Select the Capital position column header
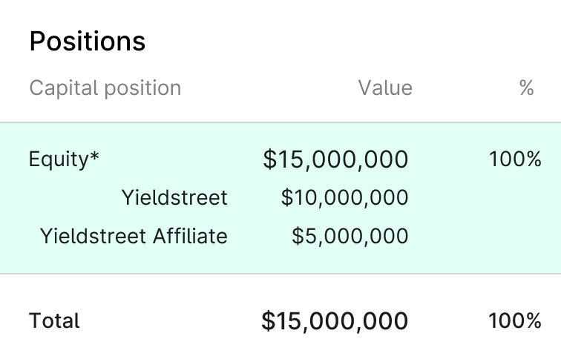The height and width of the screenshot is (362, 561). tap(105, 88)
